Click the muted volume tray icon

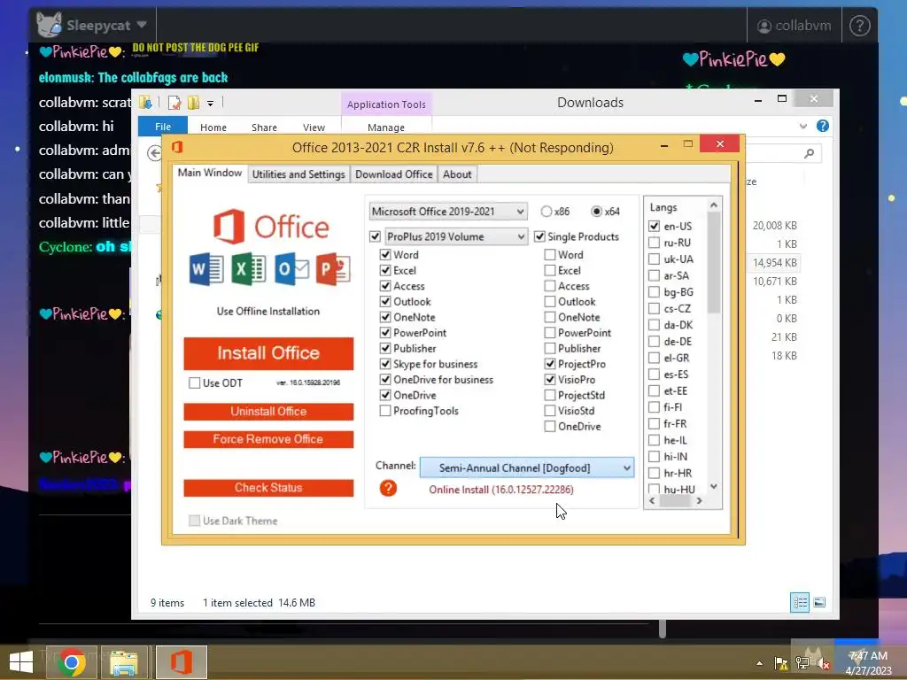click(823, 663)
